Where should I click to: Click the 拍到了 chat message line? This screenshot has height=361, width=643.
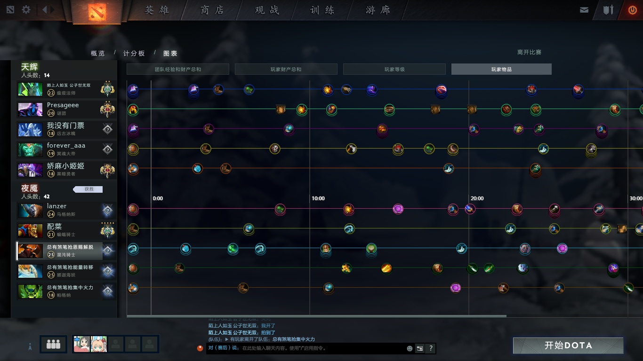(x=242, y=332)
